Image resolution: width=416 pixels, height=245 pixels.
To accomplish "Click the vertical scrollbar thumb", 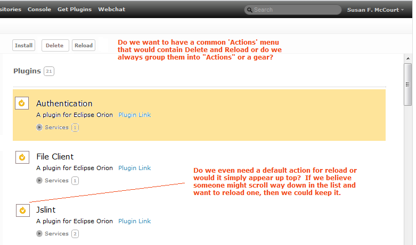I will pyautogui.click(x=408, y=85).
